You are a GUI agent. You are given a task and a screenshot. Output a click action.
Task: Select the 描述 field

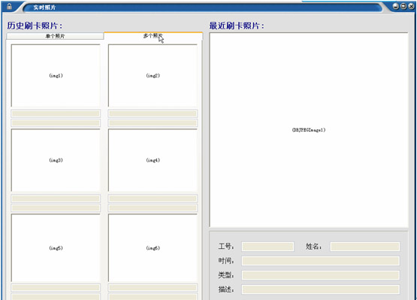click(x=321, y=289)
